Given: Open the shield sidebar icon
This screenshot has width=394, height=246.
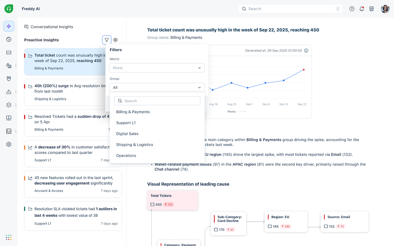Looking at the screenshot, I should (9, 79).
